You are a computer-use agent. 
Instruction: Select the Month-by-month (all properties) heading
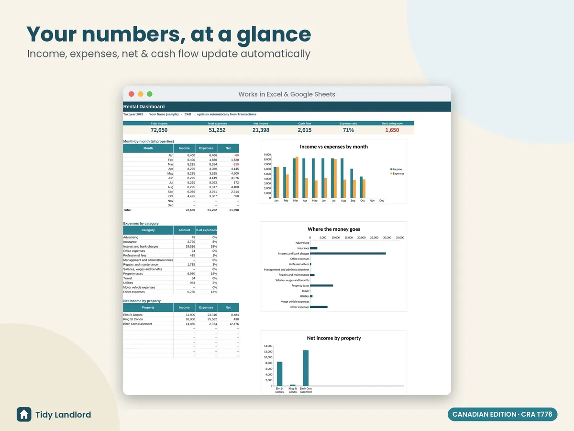point(148,141)
